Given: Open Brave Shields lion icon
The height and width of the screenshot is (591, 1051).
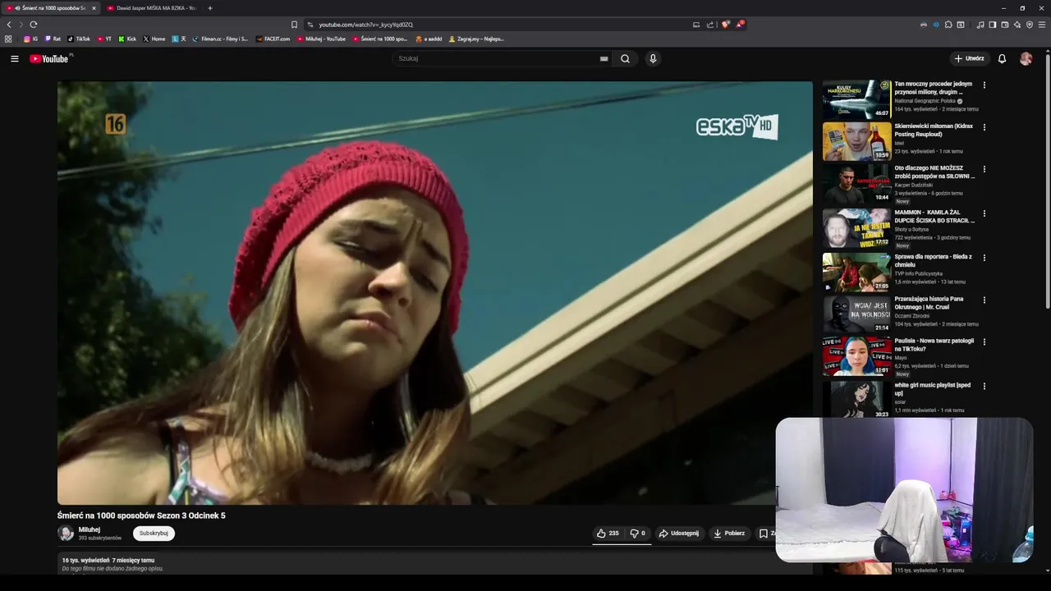Looking at the screenshot, I should [x=725, y=25].
